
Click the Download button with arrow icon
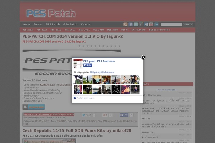[x=34, y=107]
